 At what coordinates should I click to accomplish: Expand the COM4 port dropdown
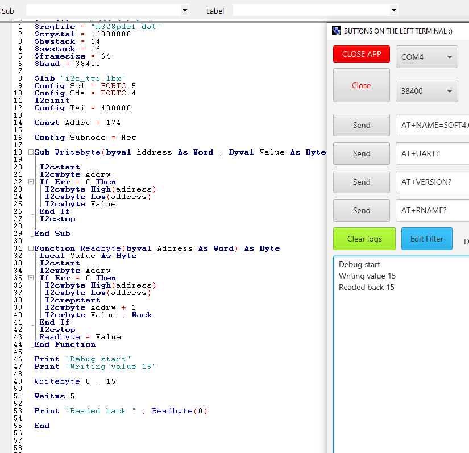pos(449,57)
